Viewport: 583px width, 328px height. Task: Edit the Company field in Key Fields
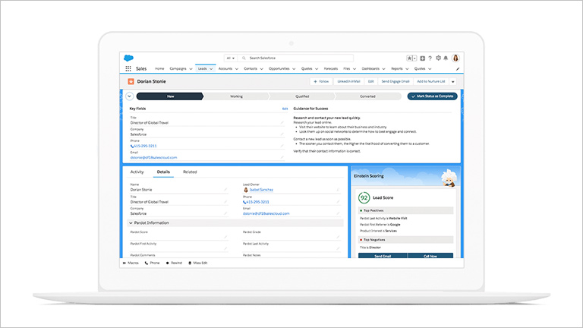tap(282, 134)
